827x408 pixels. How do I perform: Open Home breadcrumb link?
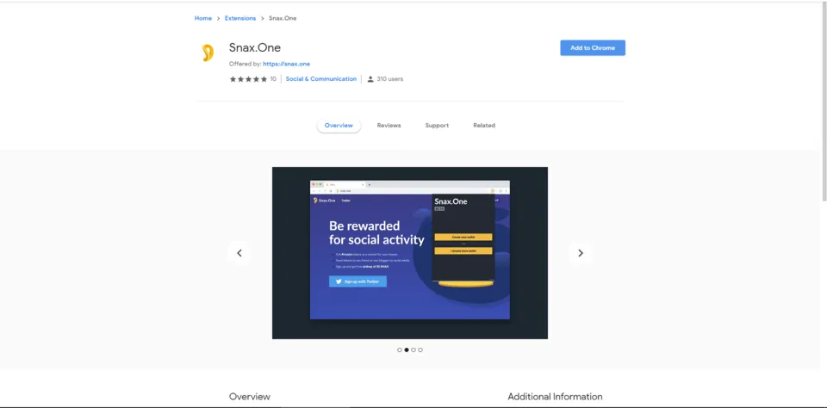(x=203, y=18)
